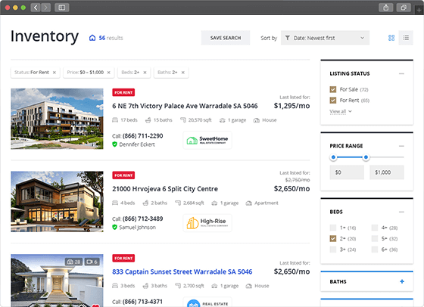Open 833 Captain Sunset Street listing
The width and height of the screenshot is (424, 307).
pos(182,271)
